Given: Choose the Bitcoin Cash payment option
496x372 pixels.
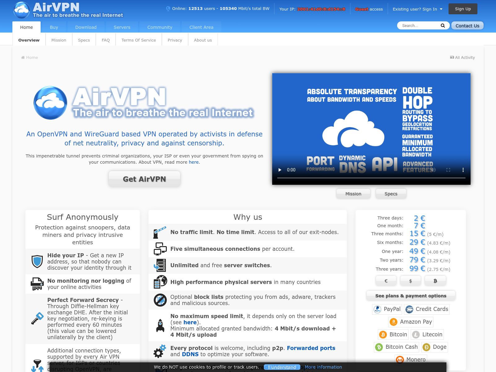Looking at the screenshot, I should click(396, 347).
